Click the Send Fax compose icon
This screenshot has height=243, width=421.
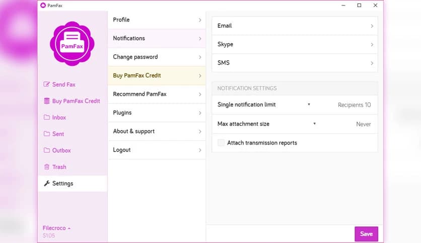click(x=47, y=84)
